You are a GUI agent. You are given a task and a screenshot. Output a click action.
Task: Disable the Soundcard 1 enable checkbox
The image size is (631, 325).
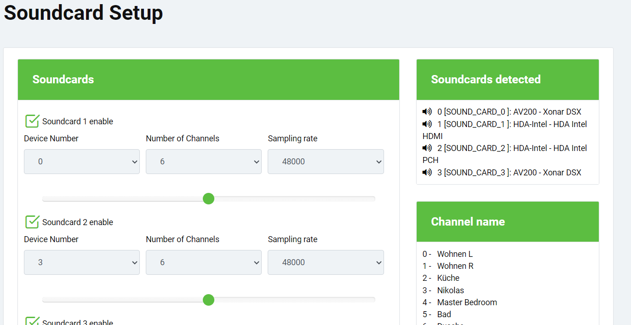tap(32, 121)
